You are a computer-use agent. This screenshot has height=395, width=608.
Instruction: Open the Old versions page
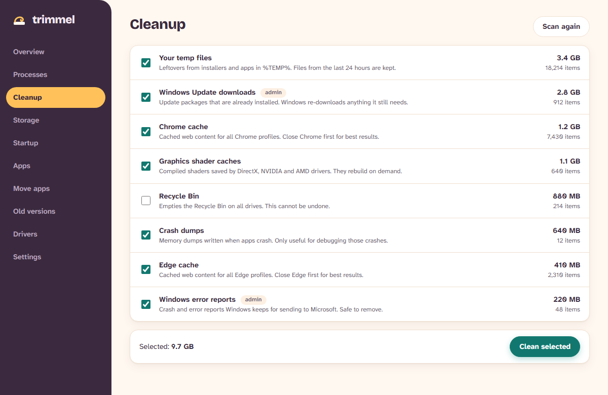[56, 211]
